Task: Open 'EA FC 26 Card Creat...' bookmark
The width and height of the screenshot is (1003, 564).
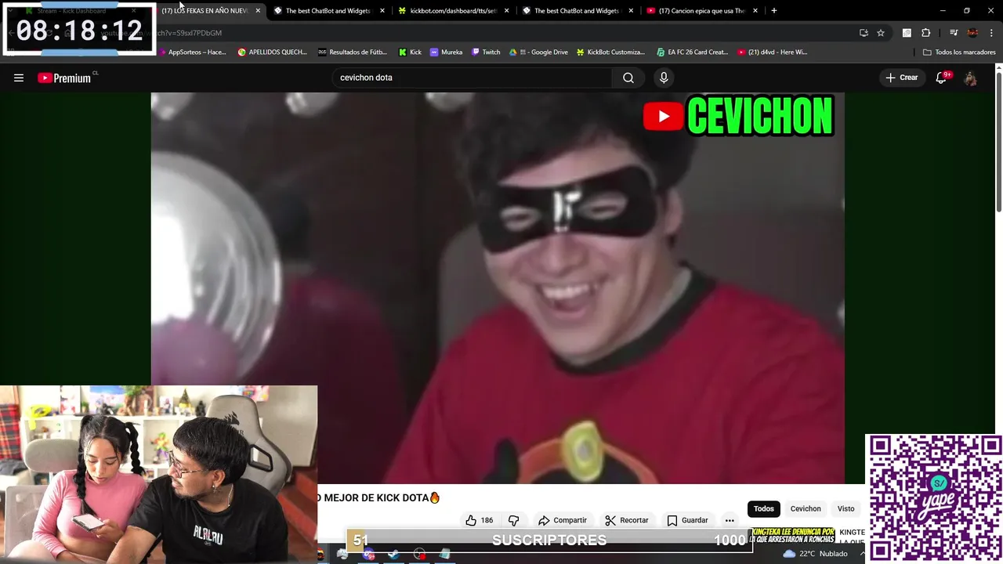Action: [692, 52]
